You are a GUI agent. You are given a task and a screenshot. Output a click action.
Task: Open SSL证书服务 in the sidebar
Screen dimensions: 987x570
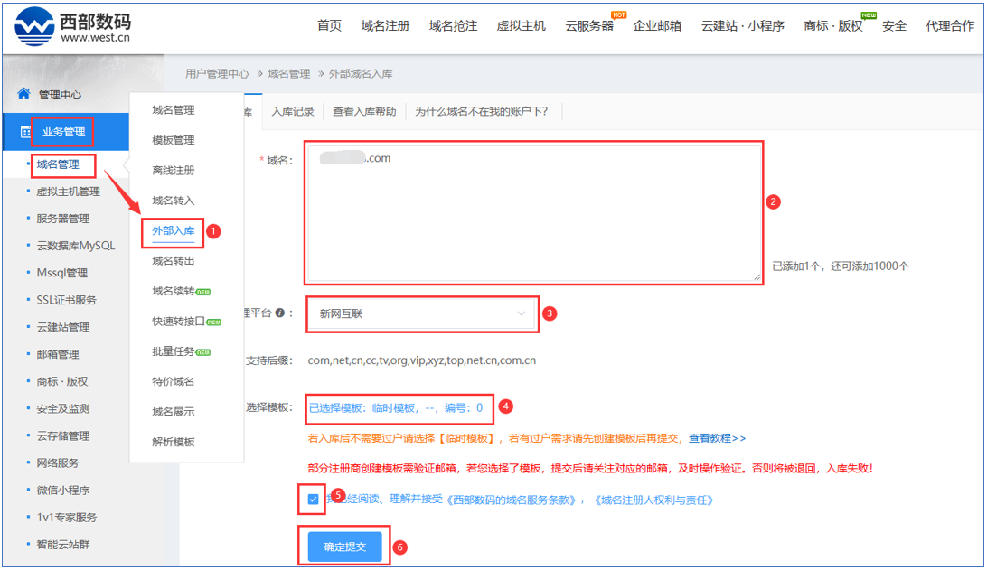pyautogui.click(x=66, y=300)
